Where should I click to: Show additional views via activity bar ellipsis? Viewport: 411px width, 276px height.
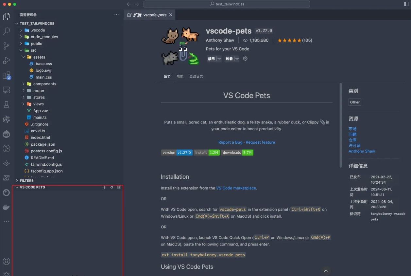[x=6, y=222]
